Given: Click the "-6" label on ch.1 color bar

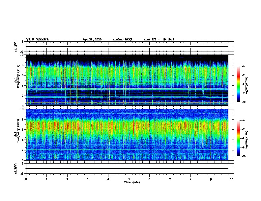Looking at the screenshot, I should pos(244,66).
